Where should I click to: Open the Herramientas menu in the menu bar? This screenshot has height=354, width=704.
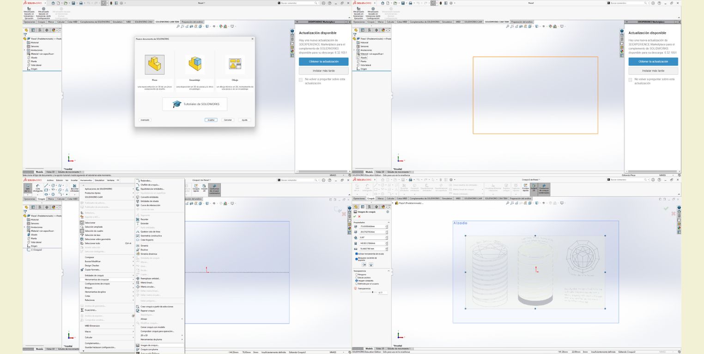click(86, 180)
